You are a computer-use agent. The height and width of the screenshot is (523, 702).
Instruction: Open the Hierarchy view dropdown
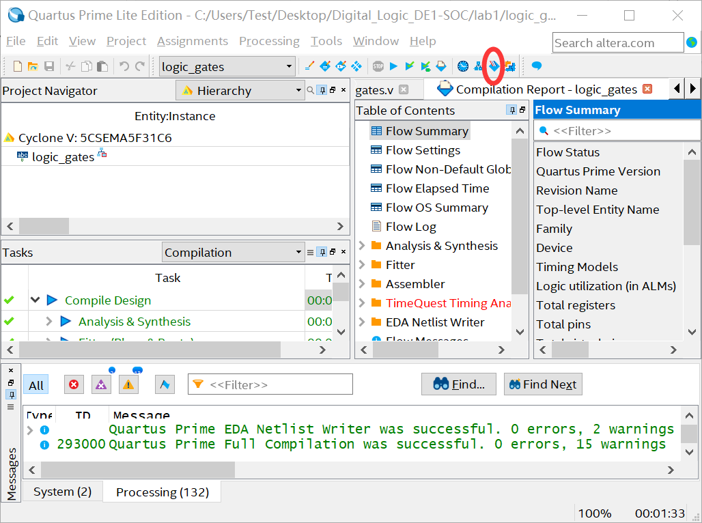coord(298,90)
